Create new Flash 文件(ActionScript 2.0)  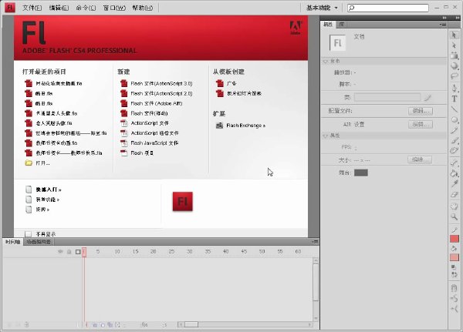[161, 93]
